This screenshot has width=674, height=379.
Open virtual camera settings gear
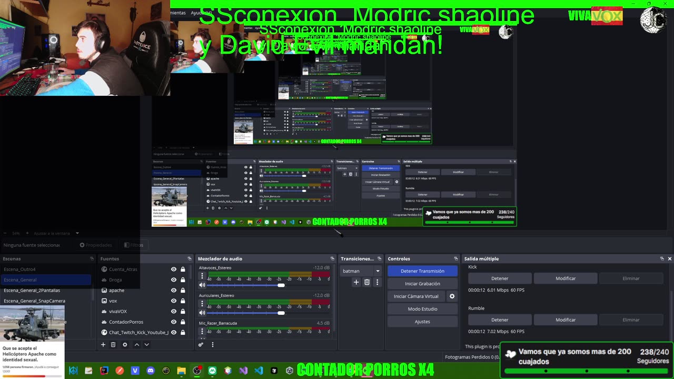[x=452, y=296]
